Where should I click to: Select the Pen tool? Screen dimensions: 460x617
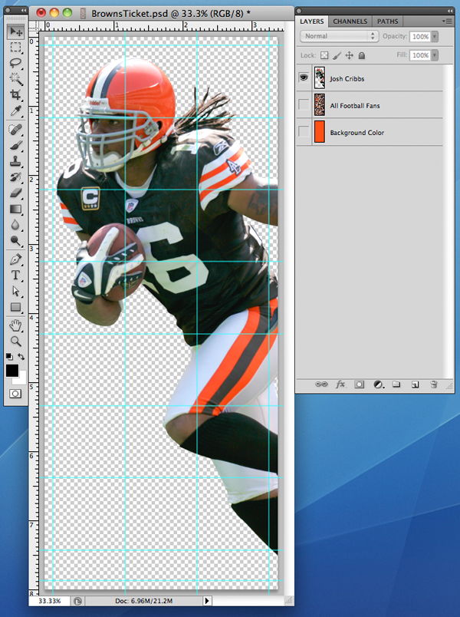click(16, 259)
